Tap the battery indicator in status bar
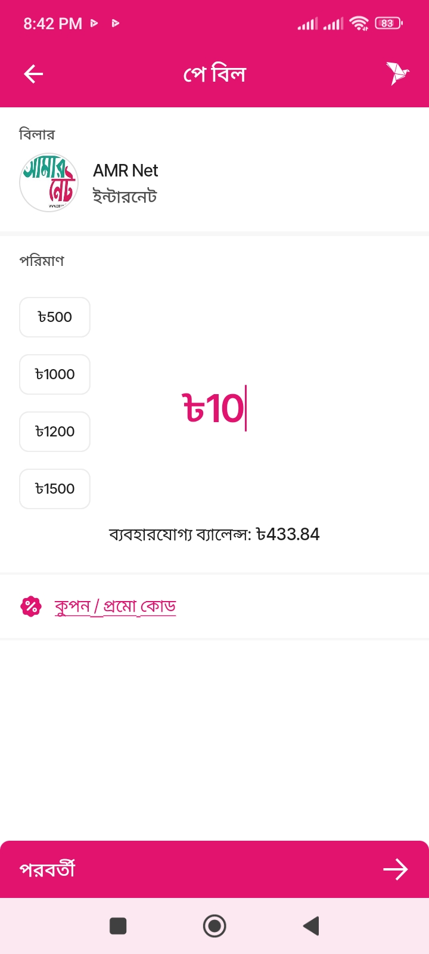The width and height of the screenshot is (429, 954). tap(388, 23)
